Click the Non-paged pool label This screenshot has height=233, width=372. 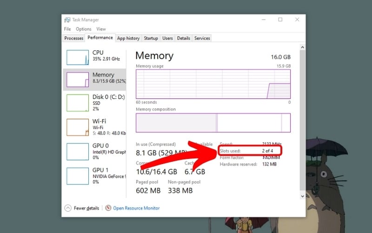[x=184, y=182]
